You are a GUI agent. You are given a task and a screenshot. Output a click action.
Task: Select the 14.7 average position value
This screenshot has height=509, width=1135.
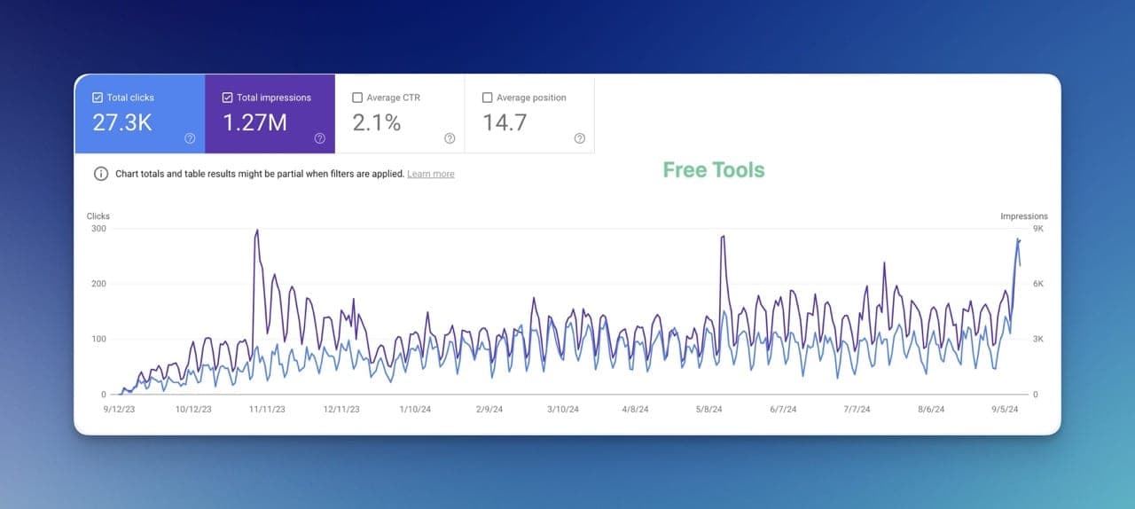pyautogui.click(x=505, y=123)
